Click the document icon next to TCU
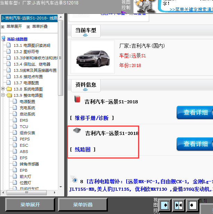This screenshot has width=213, height=214. (15, 126)
